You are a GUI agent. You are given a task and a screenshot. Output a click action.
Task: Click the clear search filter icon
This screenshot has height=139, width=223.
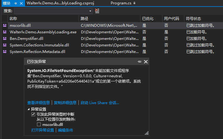pos(97,11)
